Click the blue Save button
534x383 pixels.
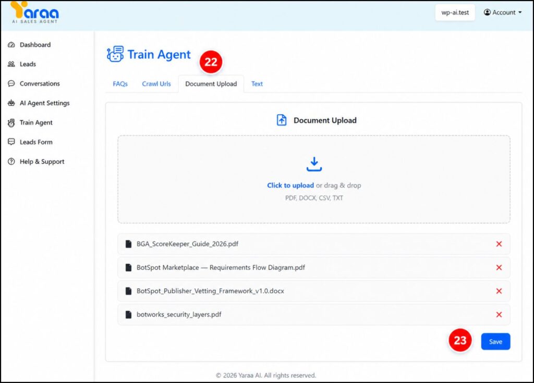tap(495, 341)
